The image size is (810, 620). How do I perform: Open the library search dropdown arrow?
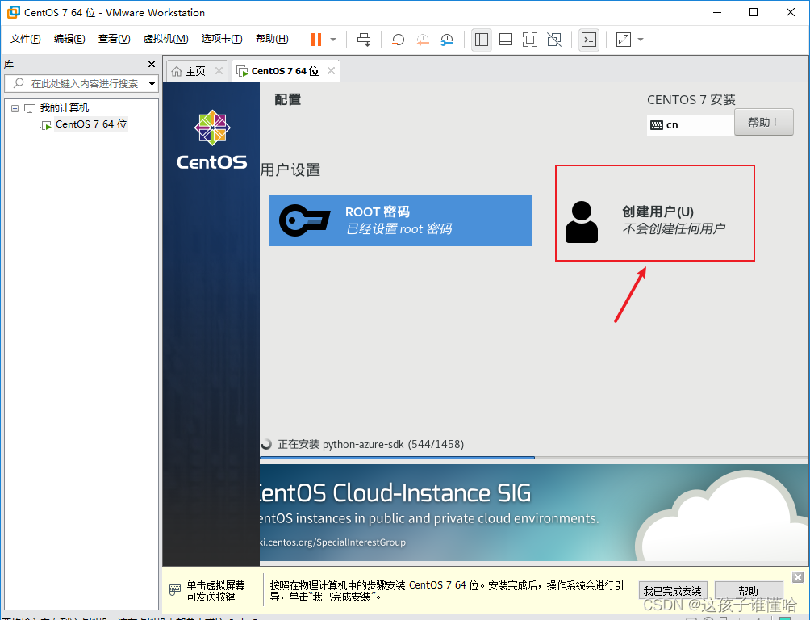coord(152,83)
